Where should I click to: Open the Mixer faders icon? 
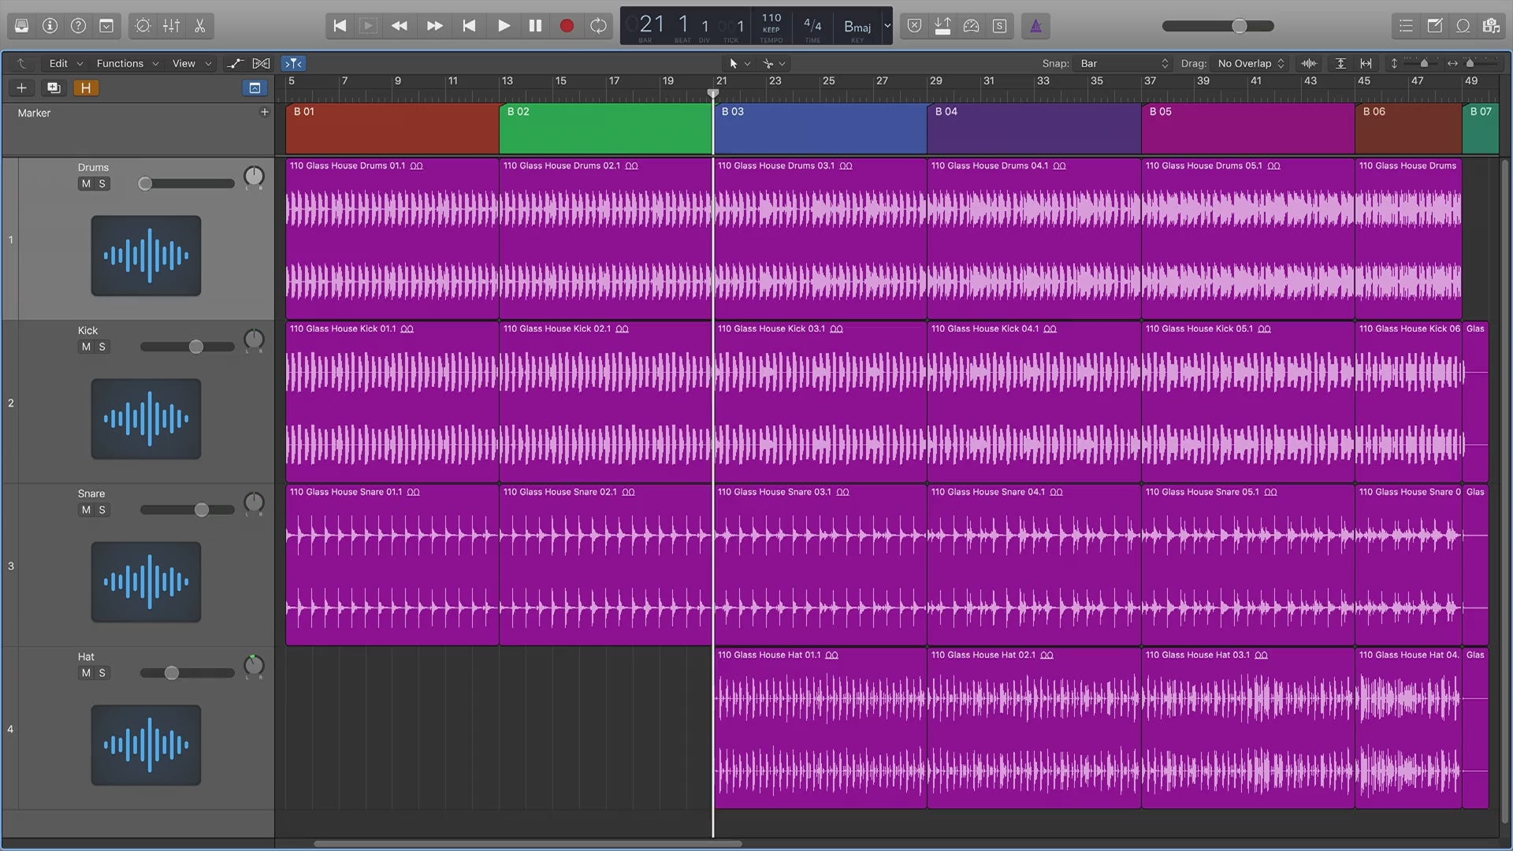(171, 26)
